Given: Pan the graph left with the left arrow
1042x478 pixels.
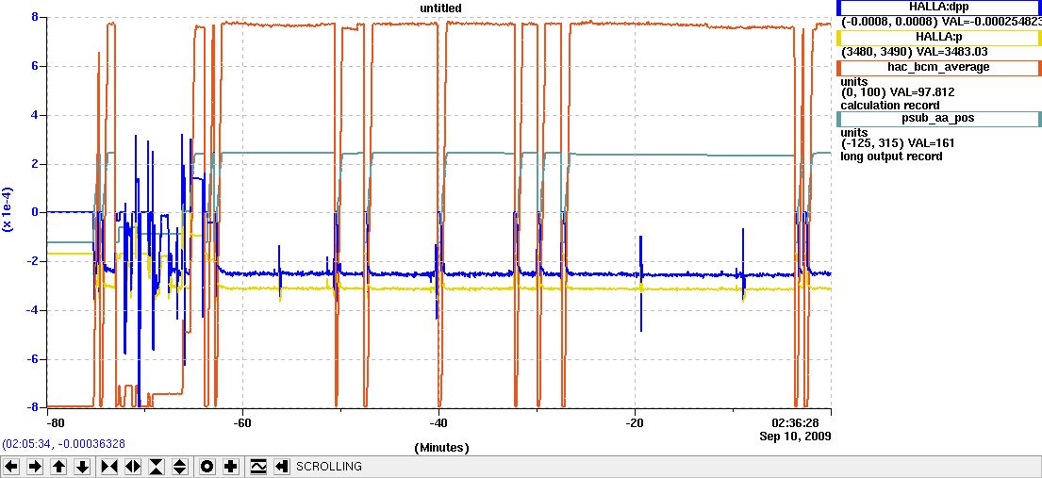Looking at the screenshot, I should point(12,467).
